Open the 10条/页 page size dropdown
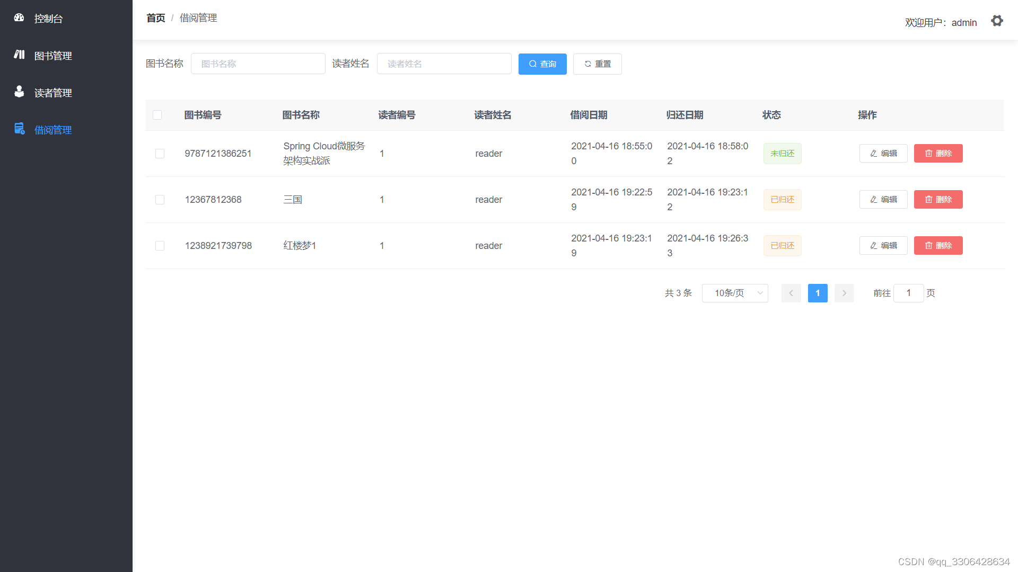 [x=735, y=293]
